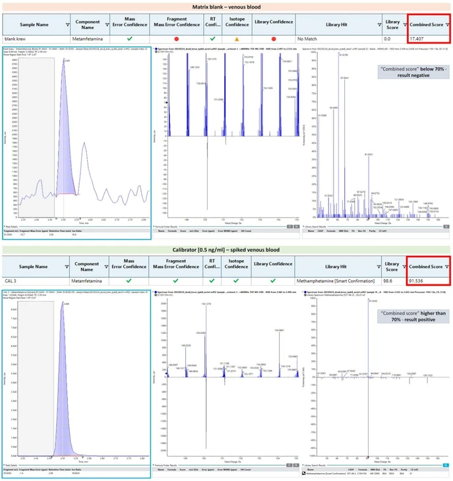Click green Isotope Confidence check for CAL 3
Image resolution: width=453 pixels, height=481 pixels.
pos(236,280)
